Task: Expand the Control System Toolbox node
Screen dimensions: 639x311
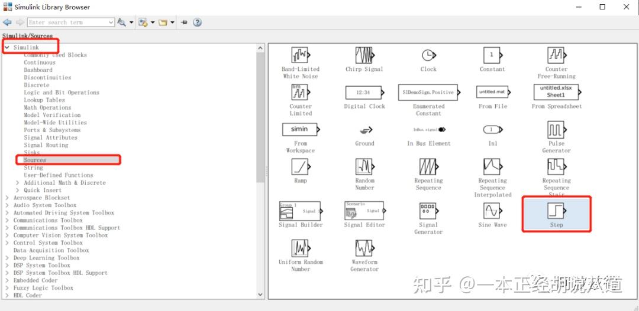Action: pos(7,243)
